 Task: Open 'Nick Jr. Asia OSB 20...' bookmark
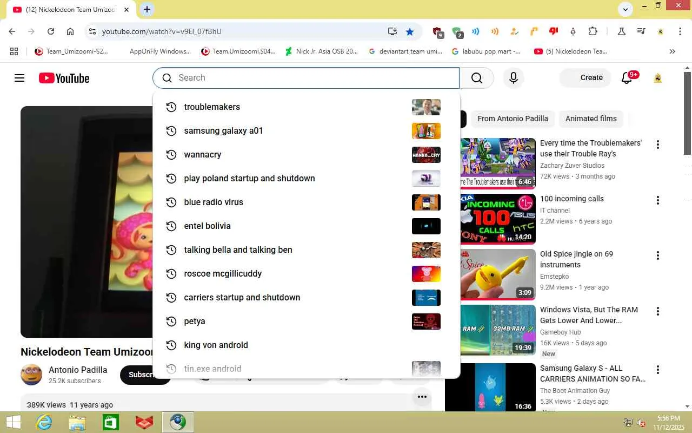[321, 51]
